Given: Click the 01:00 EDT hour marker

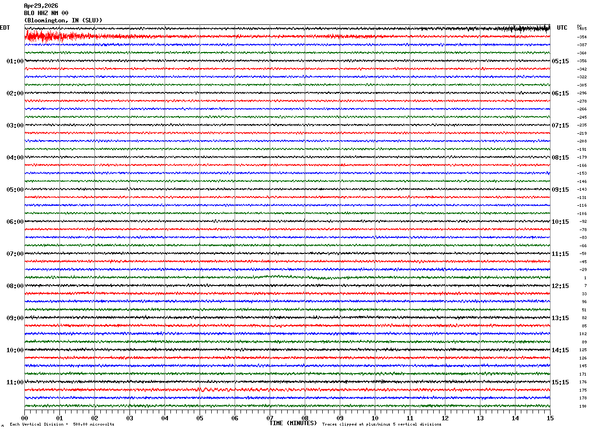Looking at the screenshot, I should click(x=15, y=61).
